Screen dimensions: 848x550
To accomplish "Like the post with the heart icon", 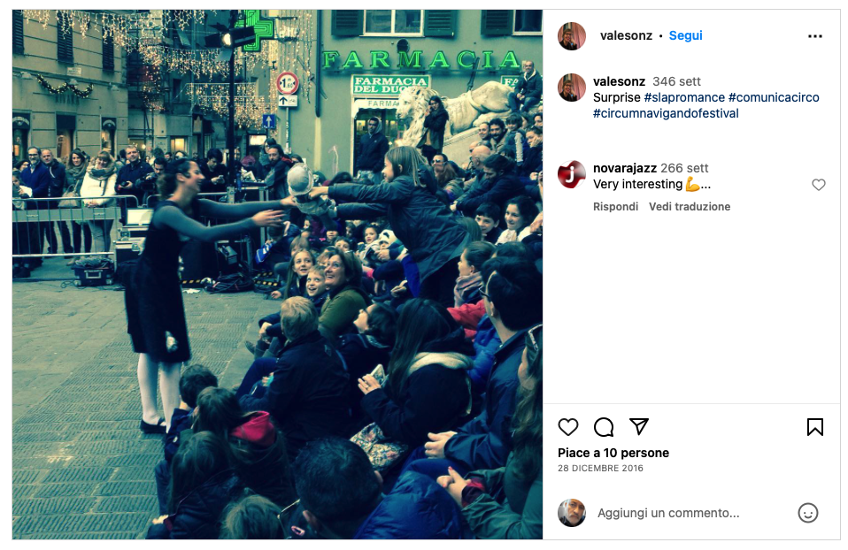I will (568, 427).
